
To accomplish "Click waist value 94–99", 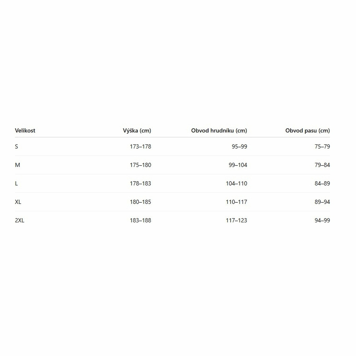I will pos(322,220).
